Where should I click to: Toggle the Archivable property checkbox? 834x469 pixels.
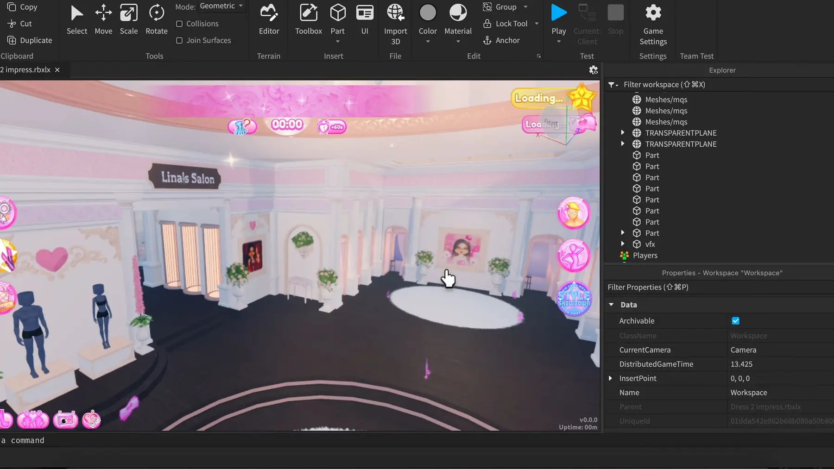pyautogui.click(x=735, y=321)
